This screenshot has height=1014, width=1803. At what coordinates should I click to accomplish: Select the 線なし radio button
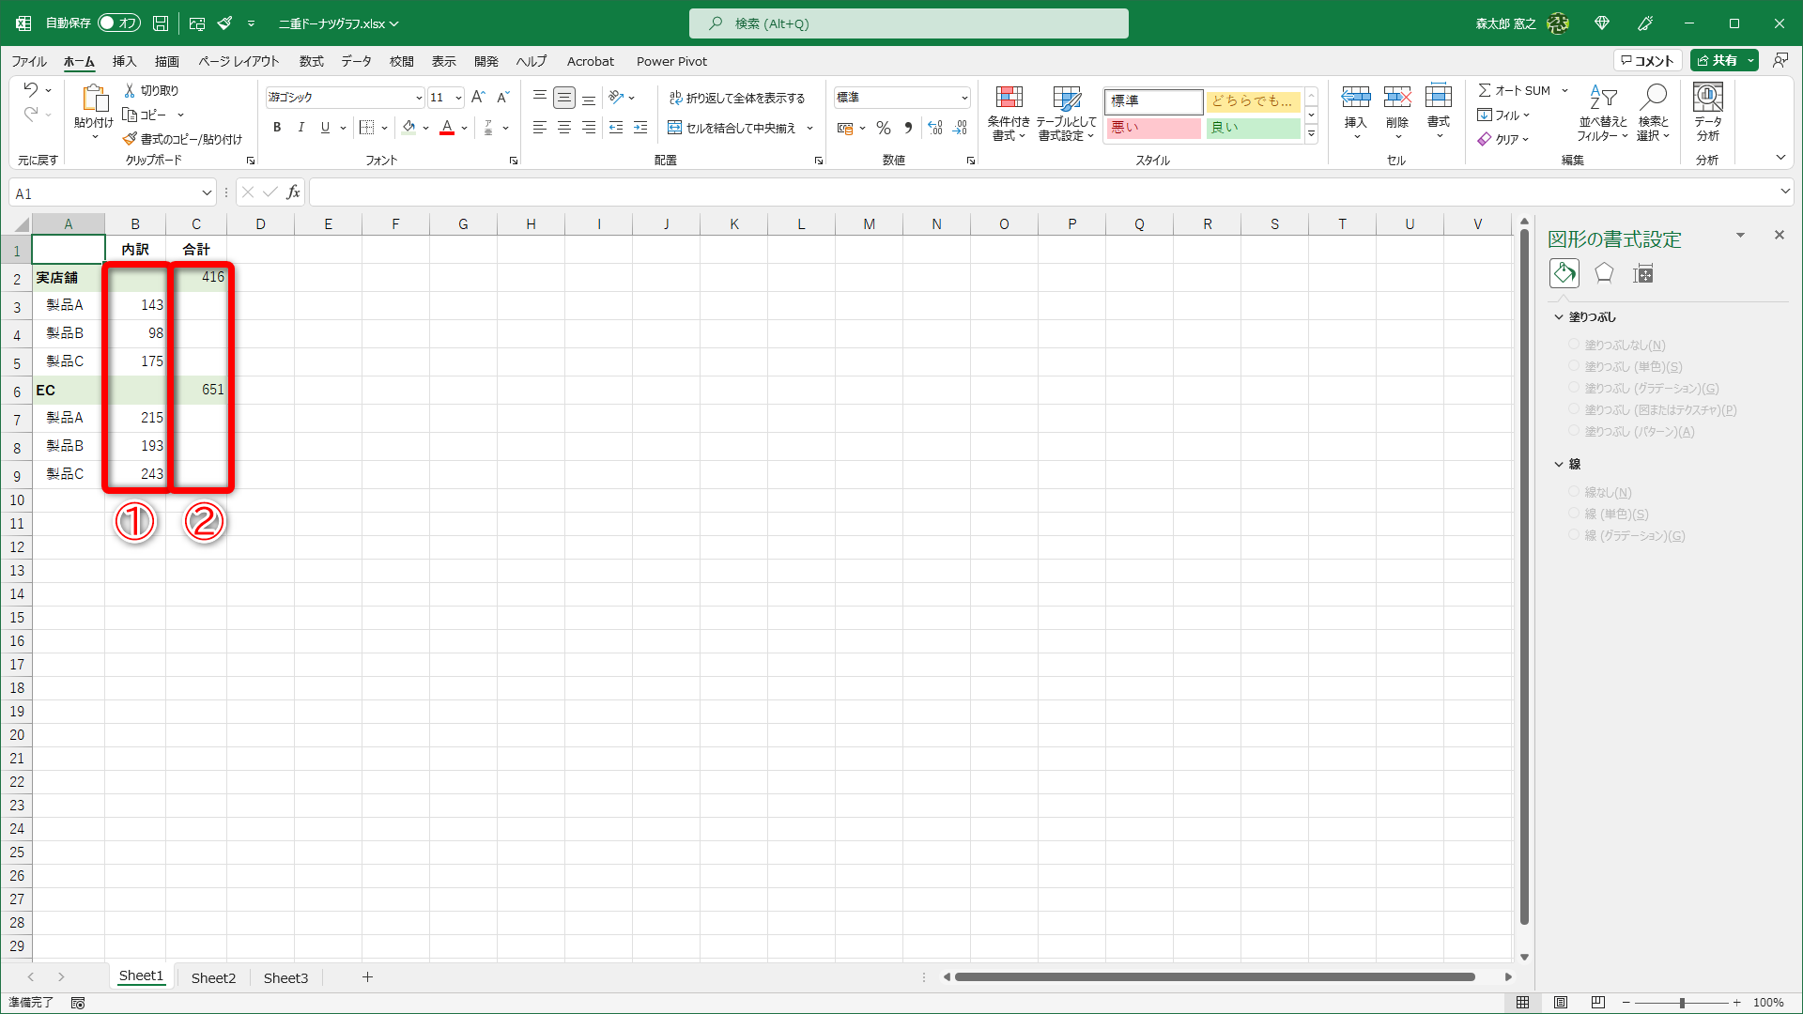(1574, 492)
